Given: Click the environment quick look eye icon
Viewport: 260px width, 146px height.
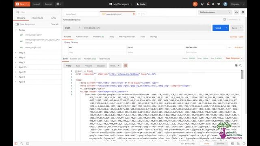Looking at the screenshot, I should (236, 12).
